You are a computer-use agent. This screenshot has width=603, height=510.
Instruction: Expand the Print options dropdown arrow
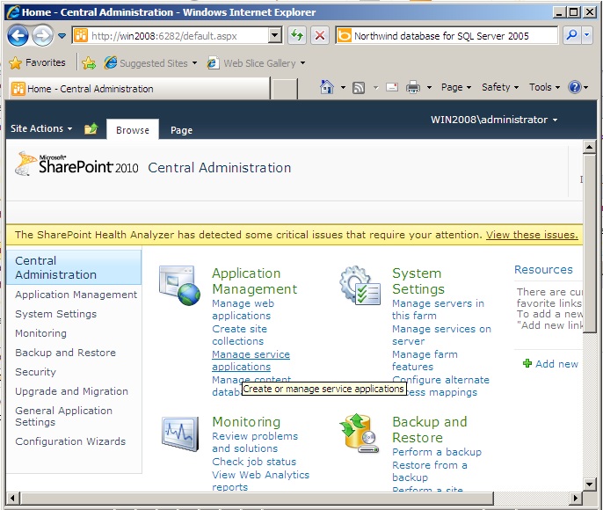429,88
